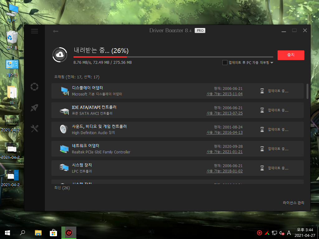Click the IDE ATA/ATAPI controller device icon
The image size is (319, 239).
click(64, 111)
